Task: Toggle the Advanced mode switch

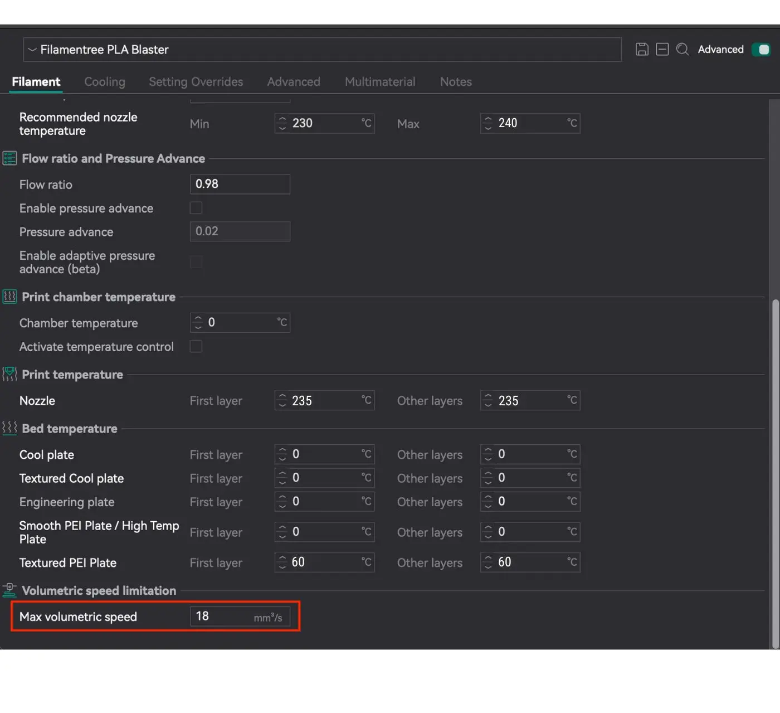Action: 761,50
